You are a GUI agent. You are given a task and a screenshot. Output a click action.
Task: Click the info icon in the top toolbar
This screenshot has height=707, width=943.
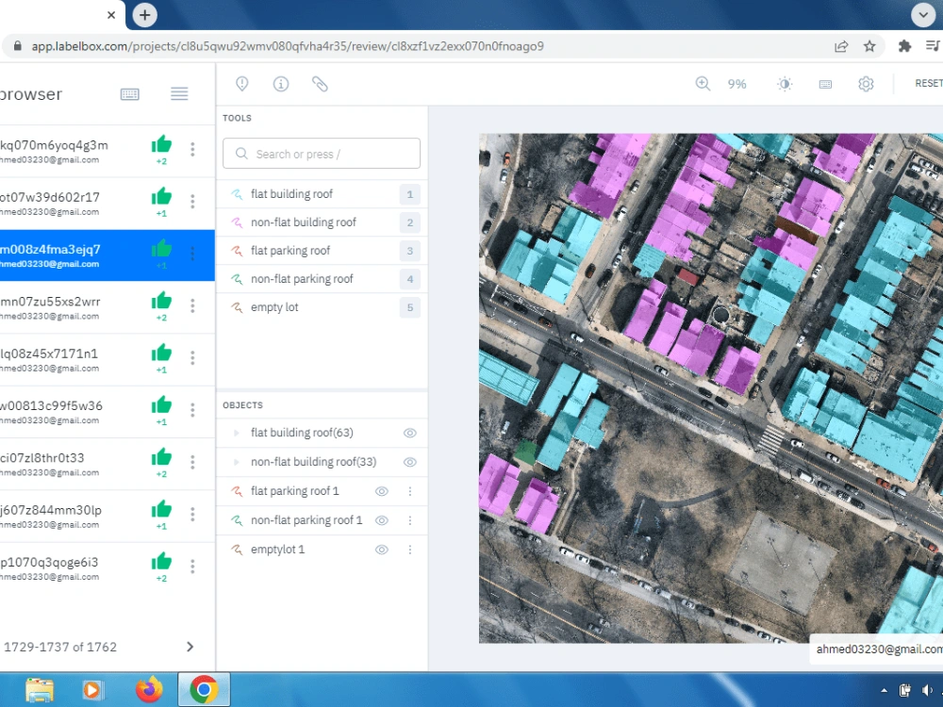click(280, 84)
